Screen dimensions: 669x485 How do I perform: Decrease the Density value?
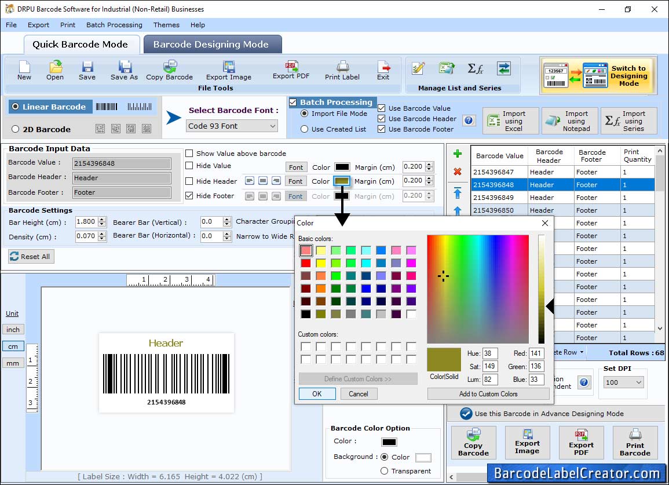click(x=102, y=239)
